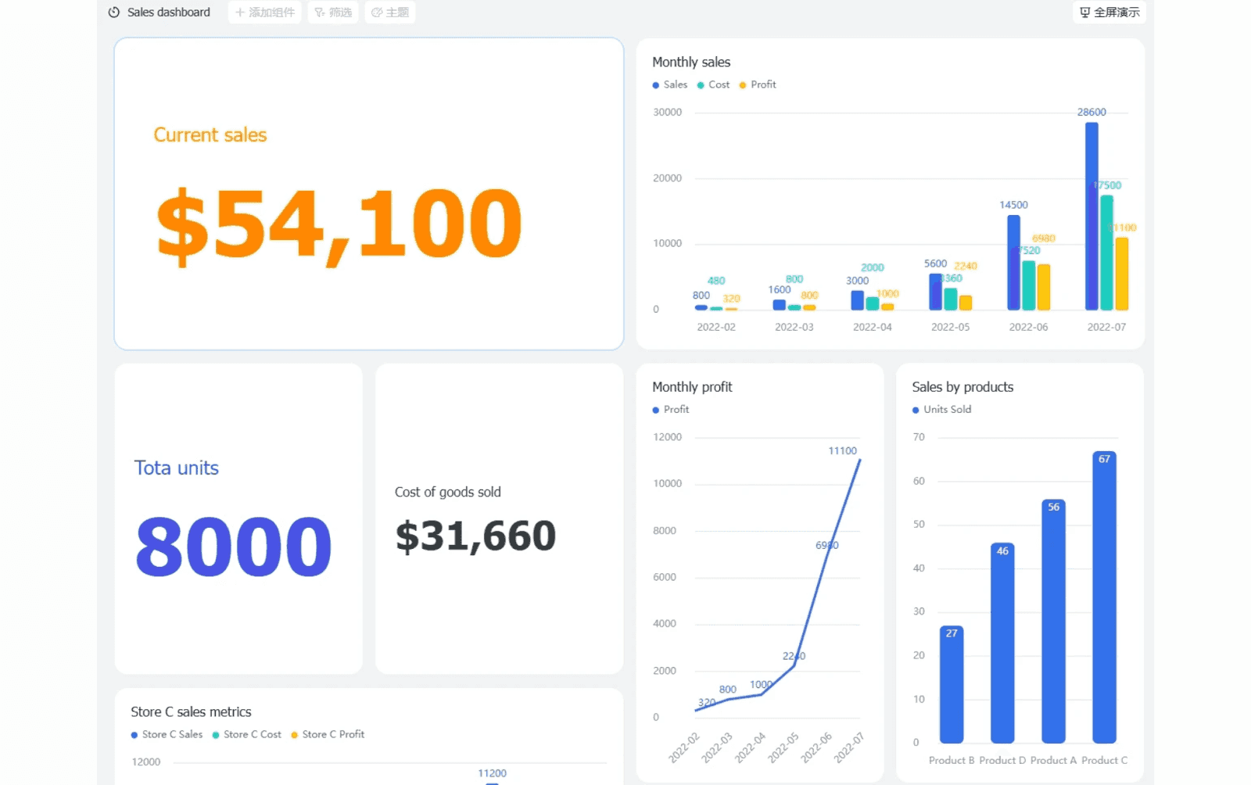Image resolution: width=1251 pixels, height=785 pixels.
Task: Click the Current sales $54,100 figure
Action: tap(339, 221)
